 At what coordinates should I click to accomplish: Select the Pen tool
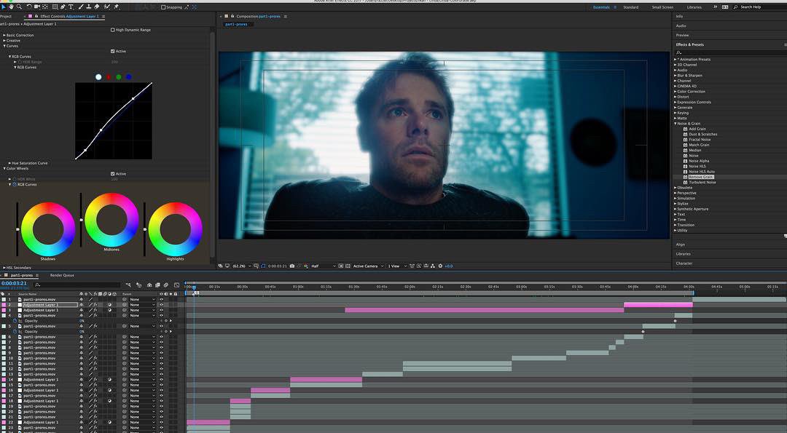click(63, 7)
